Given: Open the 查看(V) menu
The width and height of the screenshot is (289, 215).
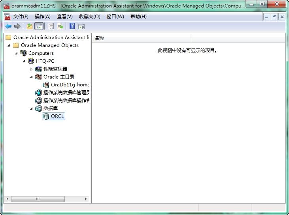Looking at the screenshot, I should (65, 17).
